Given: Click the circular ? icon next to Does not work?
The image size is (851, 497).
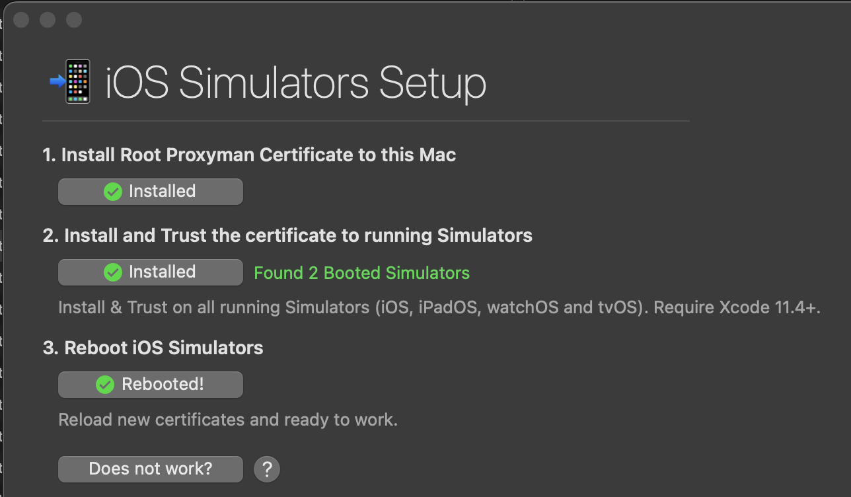Looking at the screenshot, I should pos(267,469).
